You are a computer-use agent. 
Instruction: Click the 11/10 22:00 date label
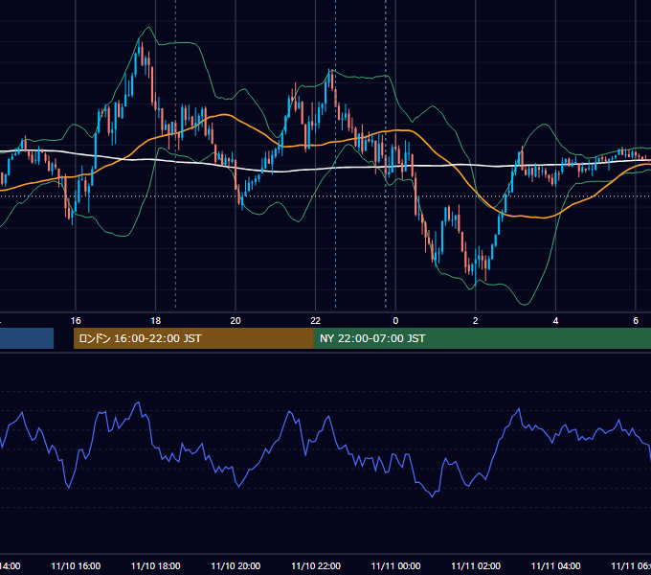[316, 565]
